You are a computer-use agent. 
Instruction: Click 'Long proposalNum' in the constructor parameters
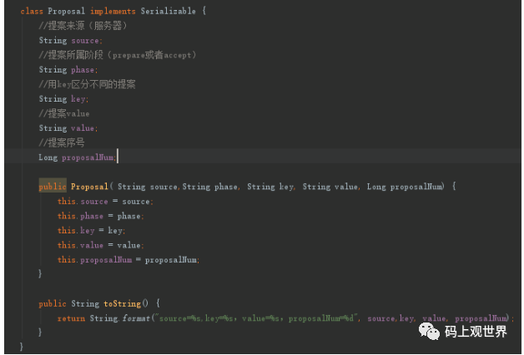[405, 187]
